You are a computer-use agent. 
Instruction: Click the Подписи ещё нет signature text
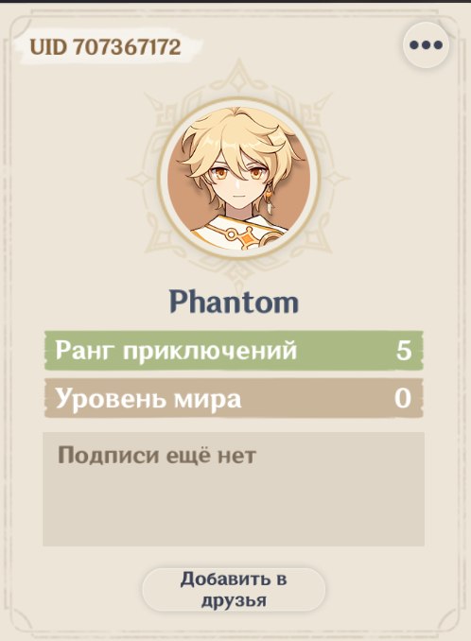[x=157, y=455]
